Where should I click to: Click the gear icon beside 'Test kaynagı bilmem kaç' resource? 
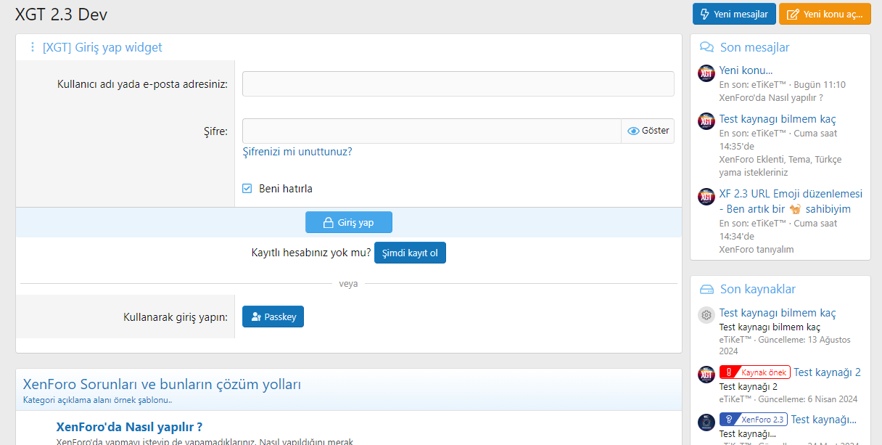pos(706,315)
